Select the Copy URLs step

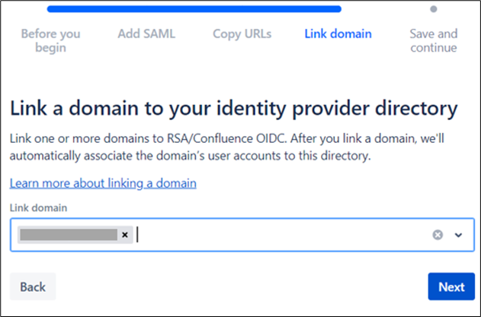pos(242,34)
